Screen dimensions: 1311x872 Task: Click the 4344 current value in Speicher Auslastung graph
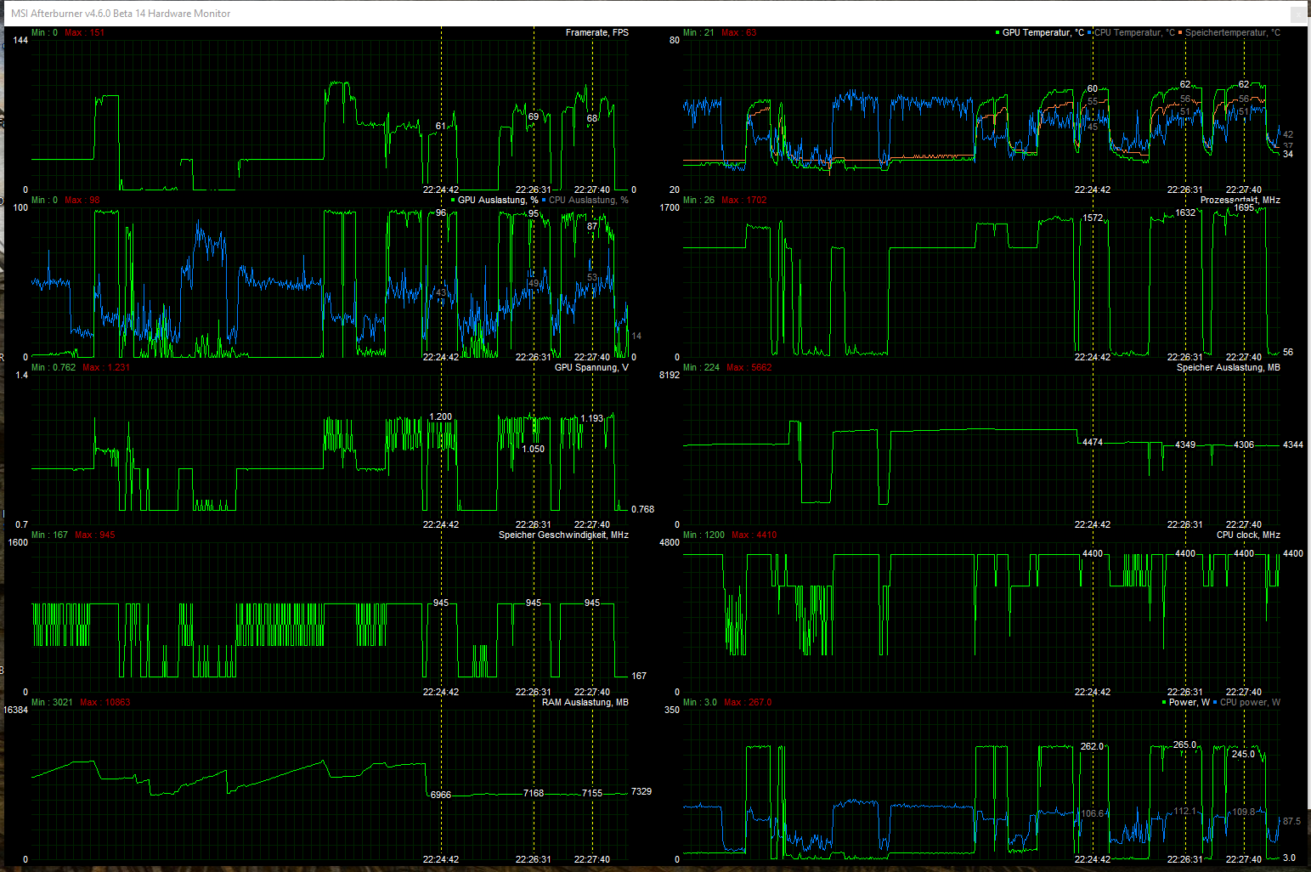click(x=1293, y=445)
